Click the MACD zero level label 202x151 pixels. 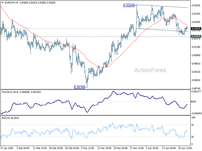coord(194,102)
